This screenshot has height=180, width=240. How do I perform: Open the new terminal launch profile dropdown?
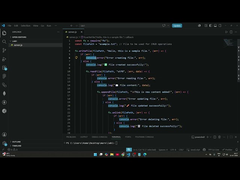tap(211, 137)
